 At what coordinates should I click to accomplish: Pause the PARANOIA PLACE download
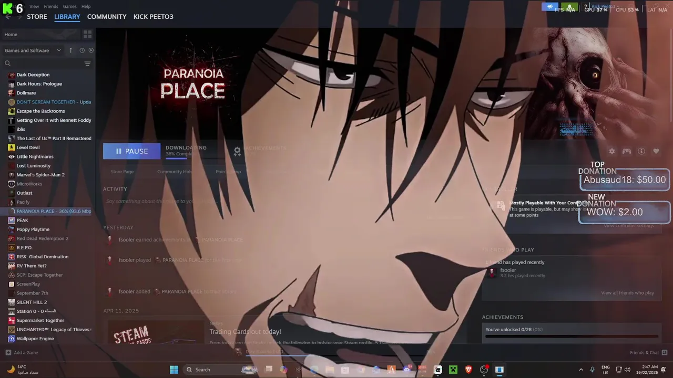pos(131,151)
